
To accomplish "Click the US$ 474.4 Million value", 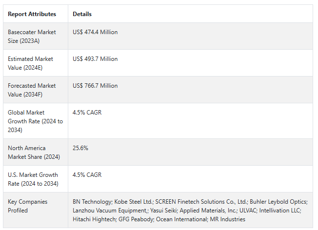I will [95, 32].
